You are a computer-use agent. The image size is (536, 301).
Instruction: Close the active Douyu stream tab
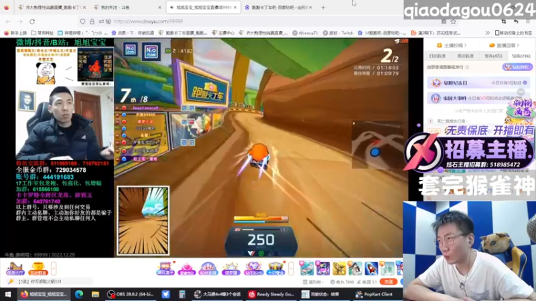click(x=235, y=7)
